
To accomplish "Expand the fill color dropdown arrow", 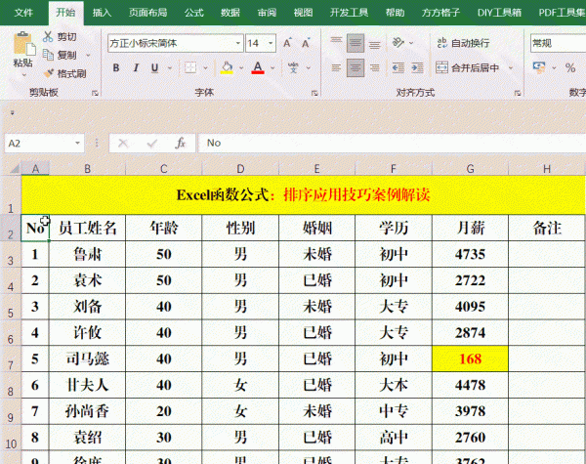I will click(x=241, y=68).
